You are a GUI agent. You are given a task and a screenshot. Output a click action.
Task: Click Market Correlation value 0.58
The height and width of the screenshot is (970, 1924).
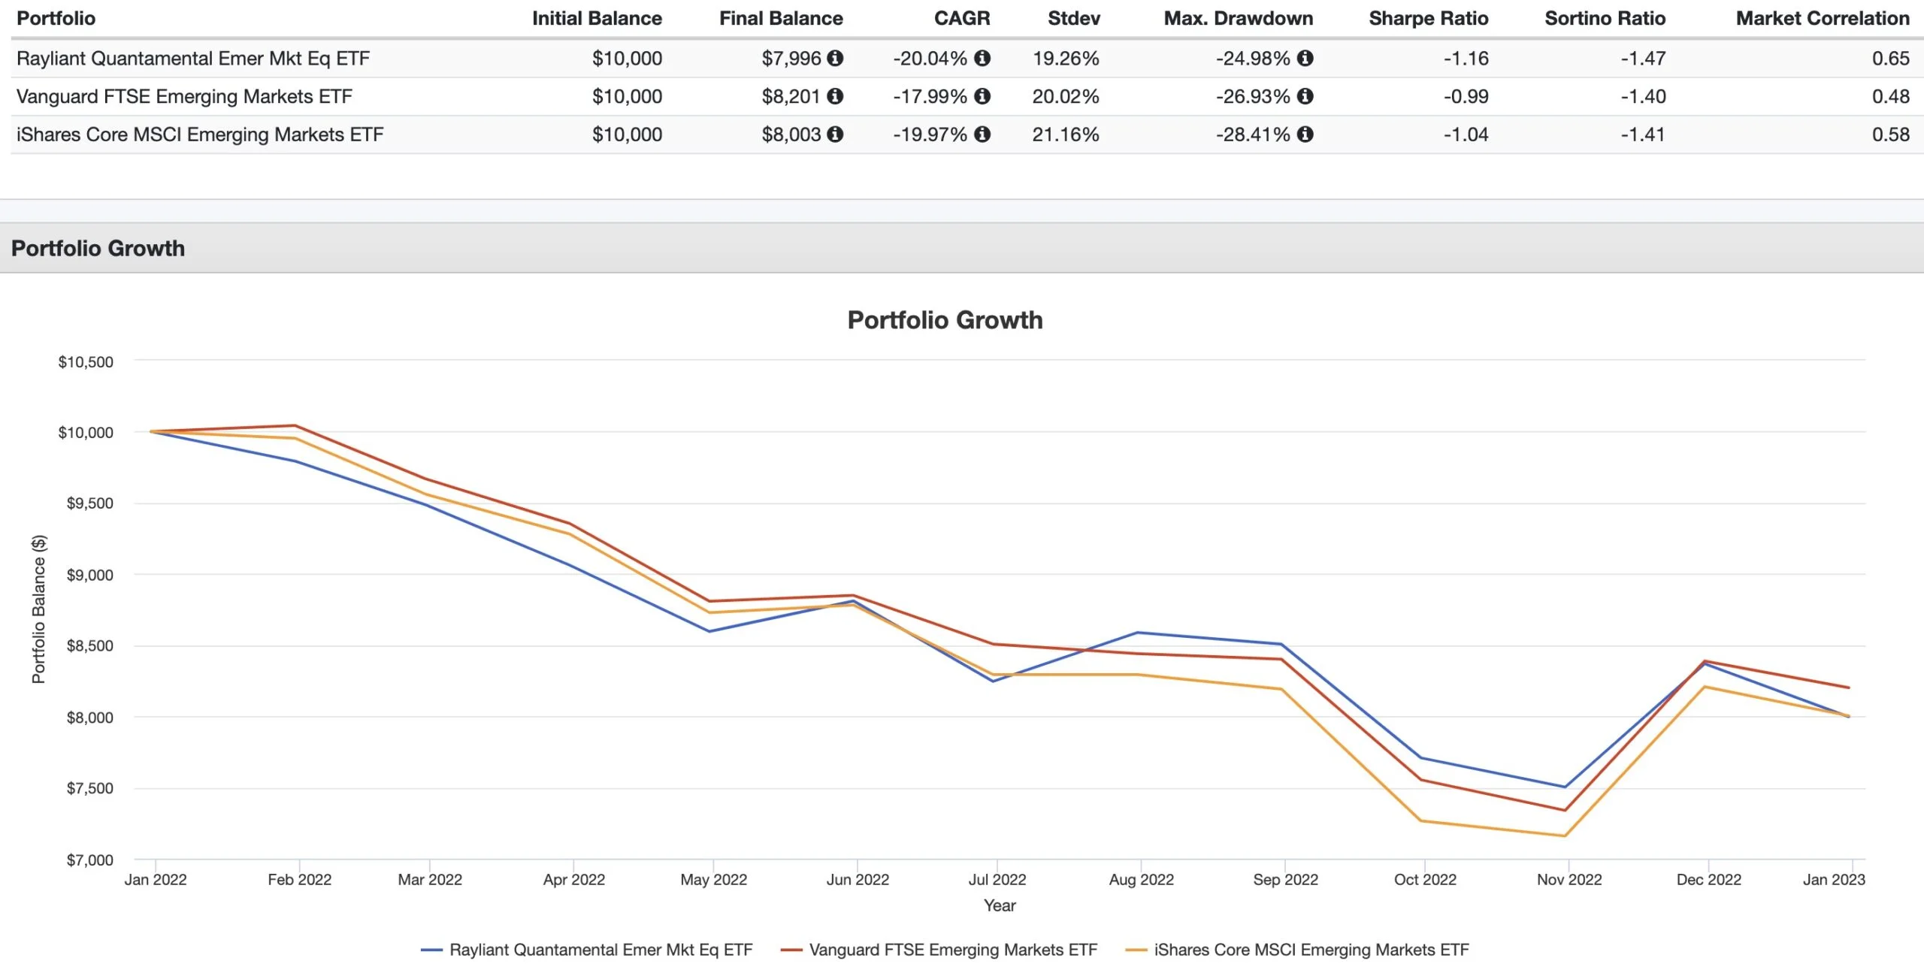1891,134
